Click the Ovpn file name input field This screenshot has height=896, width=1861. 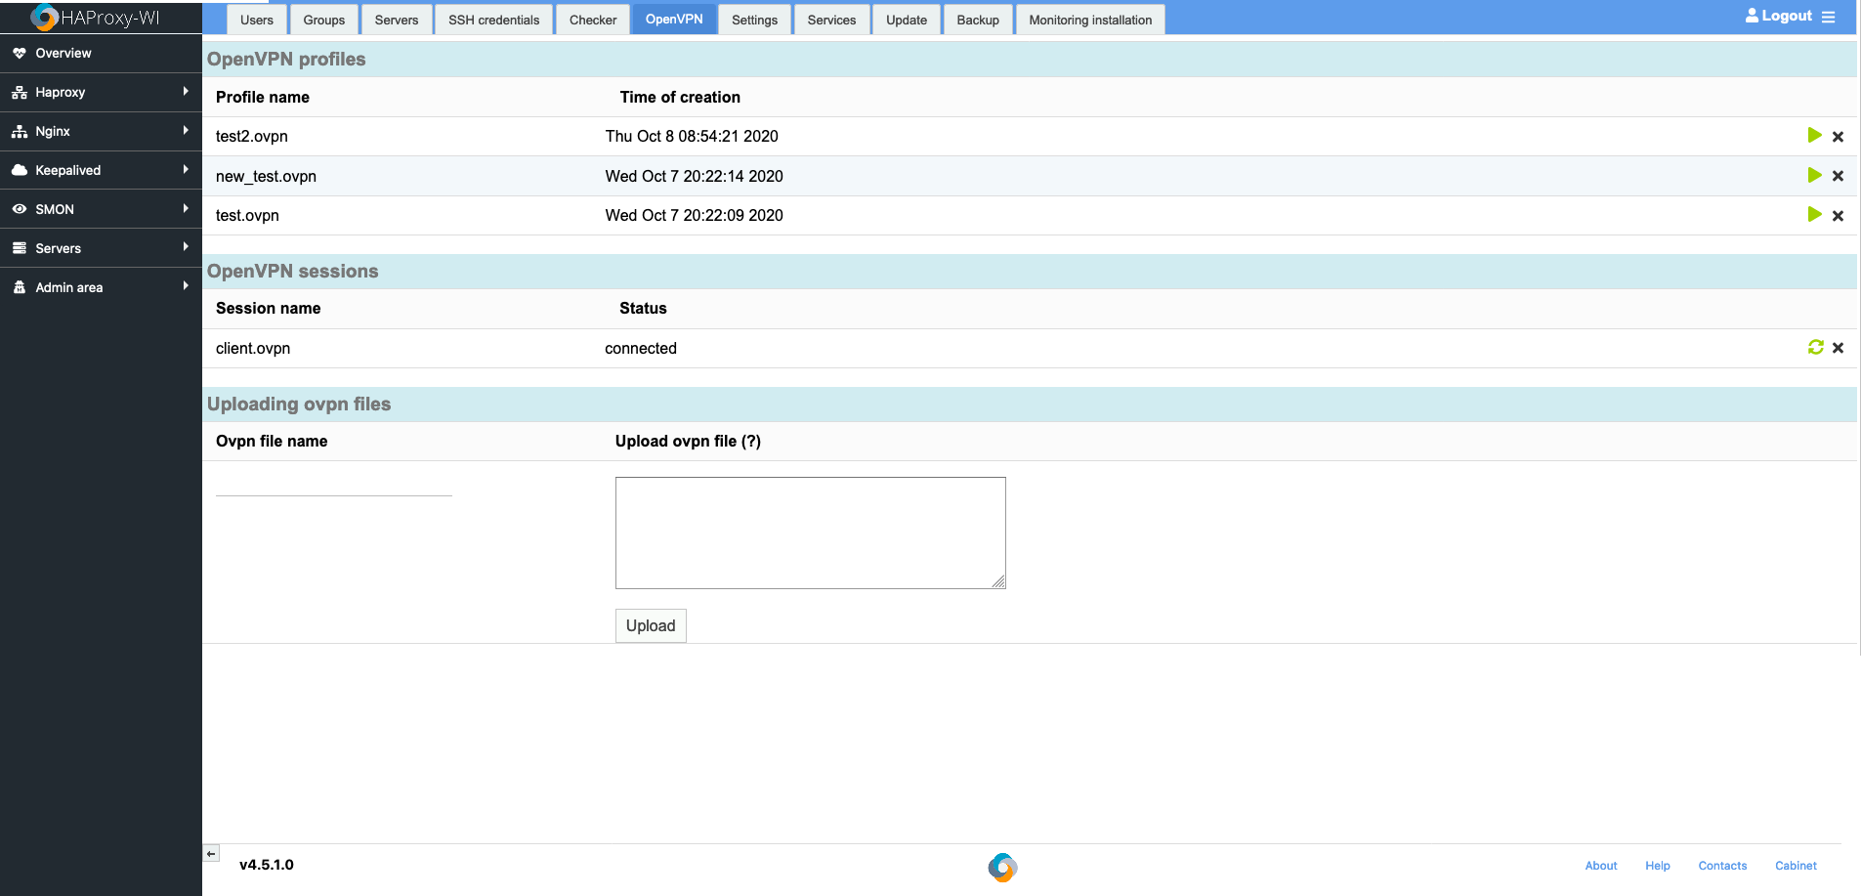[x=334, y=486]
